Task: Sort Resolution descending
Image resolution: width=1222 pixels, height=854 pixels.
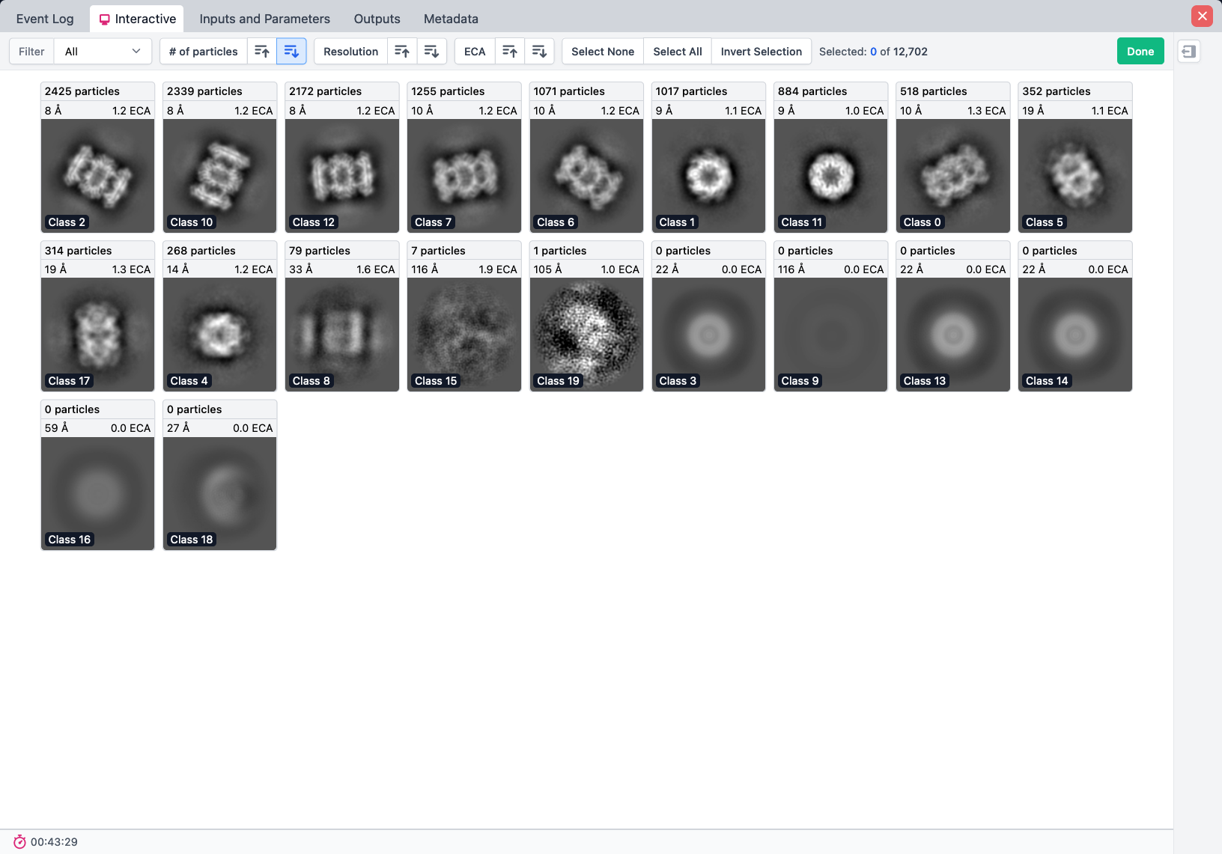Action: click(431, 52)
